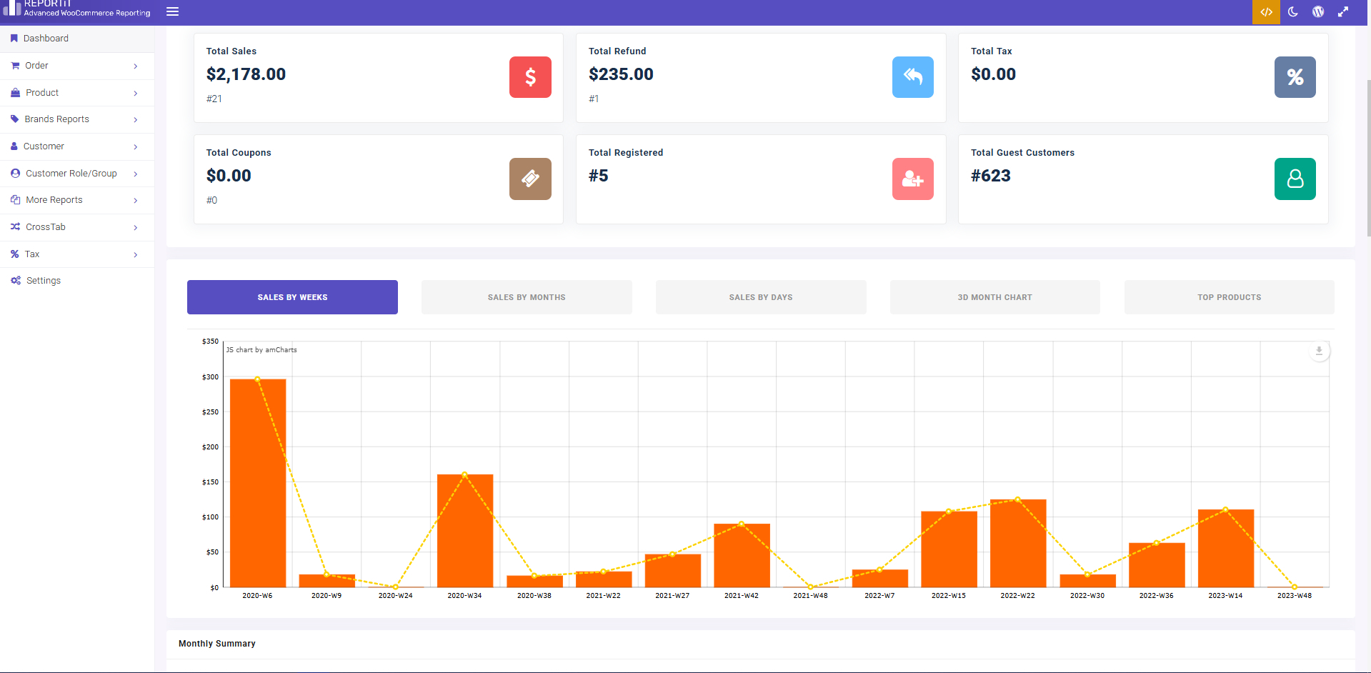Image resolution: width=1371 pixels, height=673 pixels.
Task: Click the red dollar icon on Total Sales card
Action: 529,77
